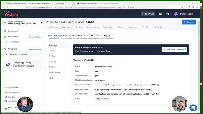This screenshot has height=114, width=203.
Task: Click the browser back arrow
Action: [x=3, y=7]
